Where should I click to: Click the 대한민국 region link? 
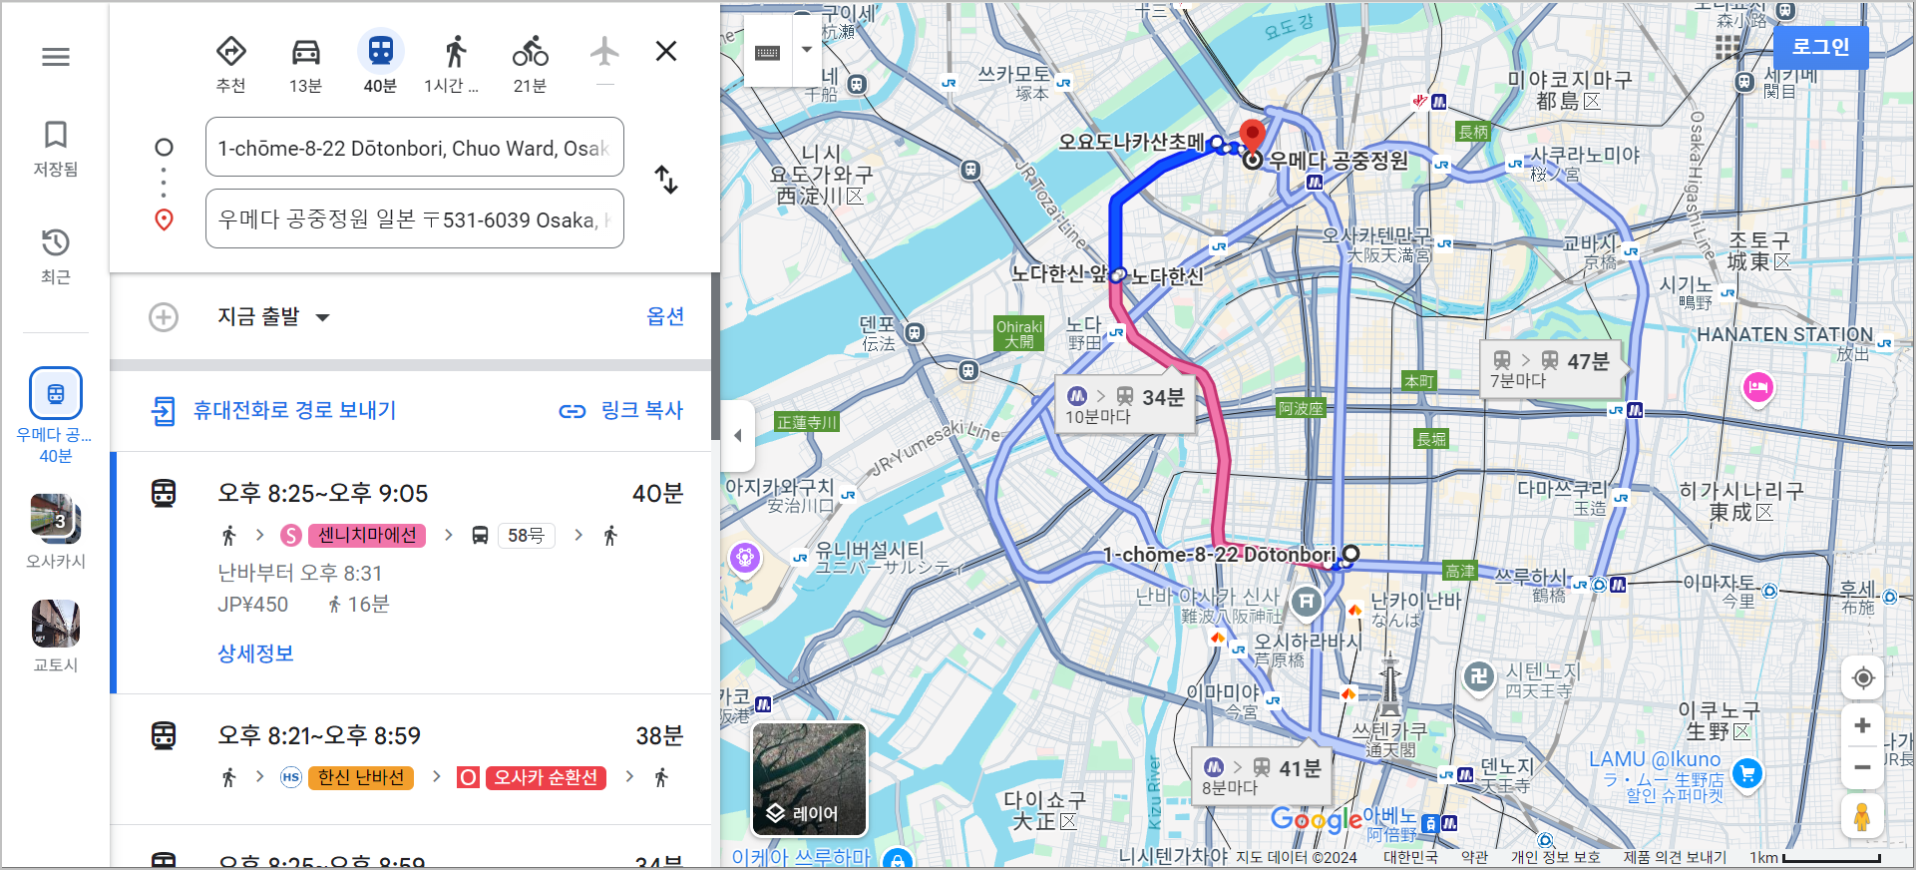[1410, 857]
